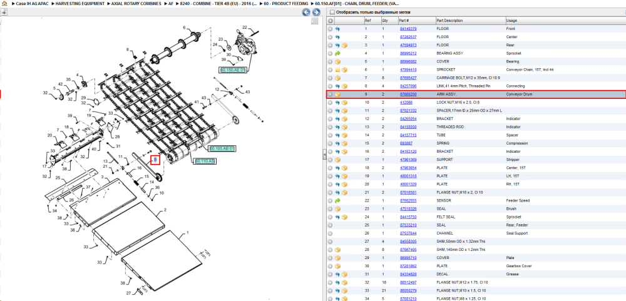
Task: Open part number 87662555 link
Action: tap(408, 200)
